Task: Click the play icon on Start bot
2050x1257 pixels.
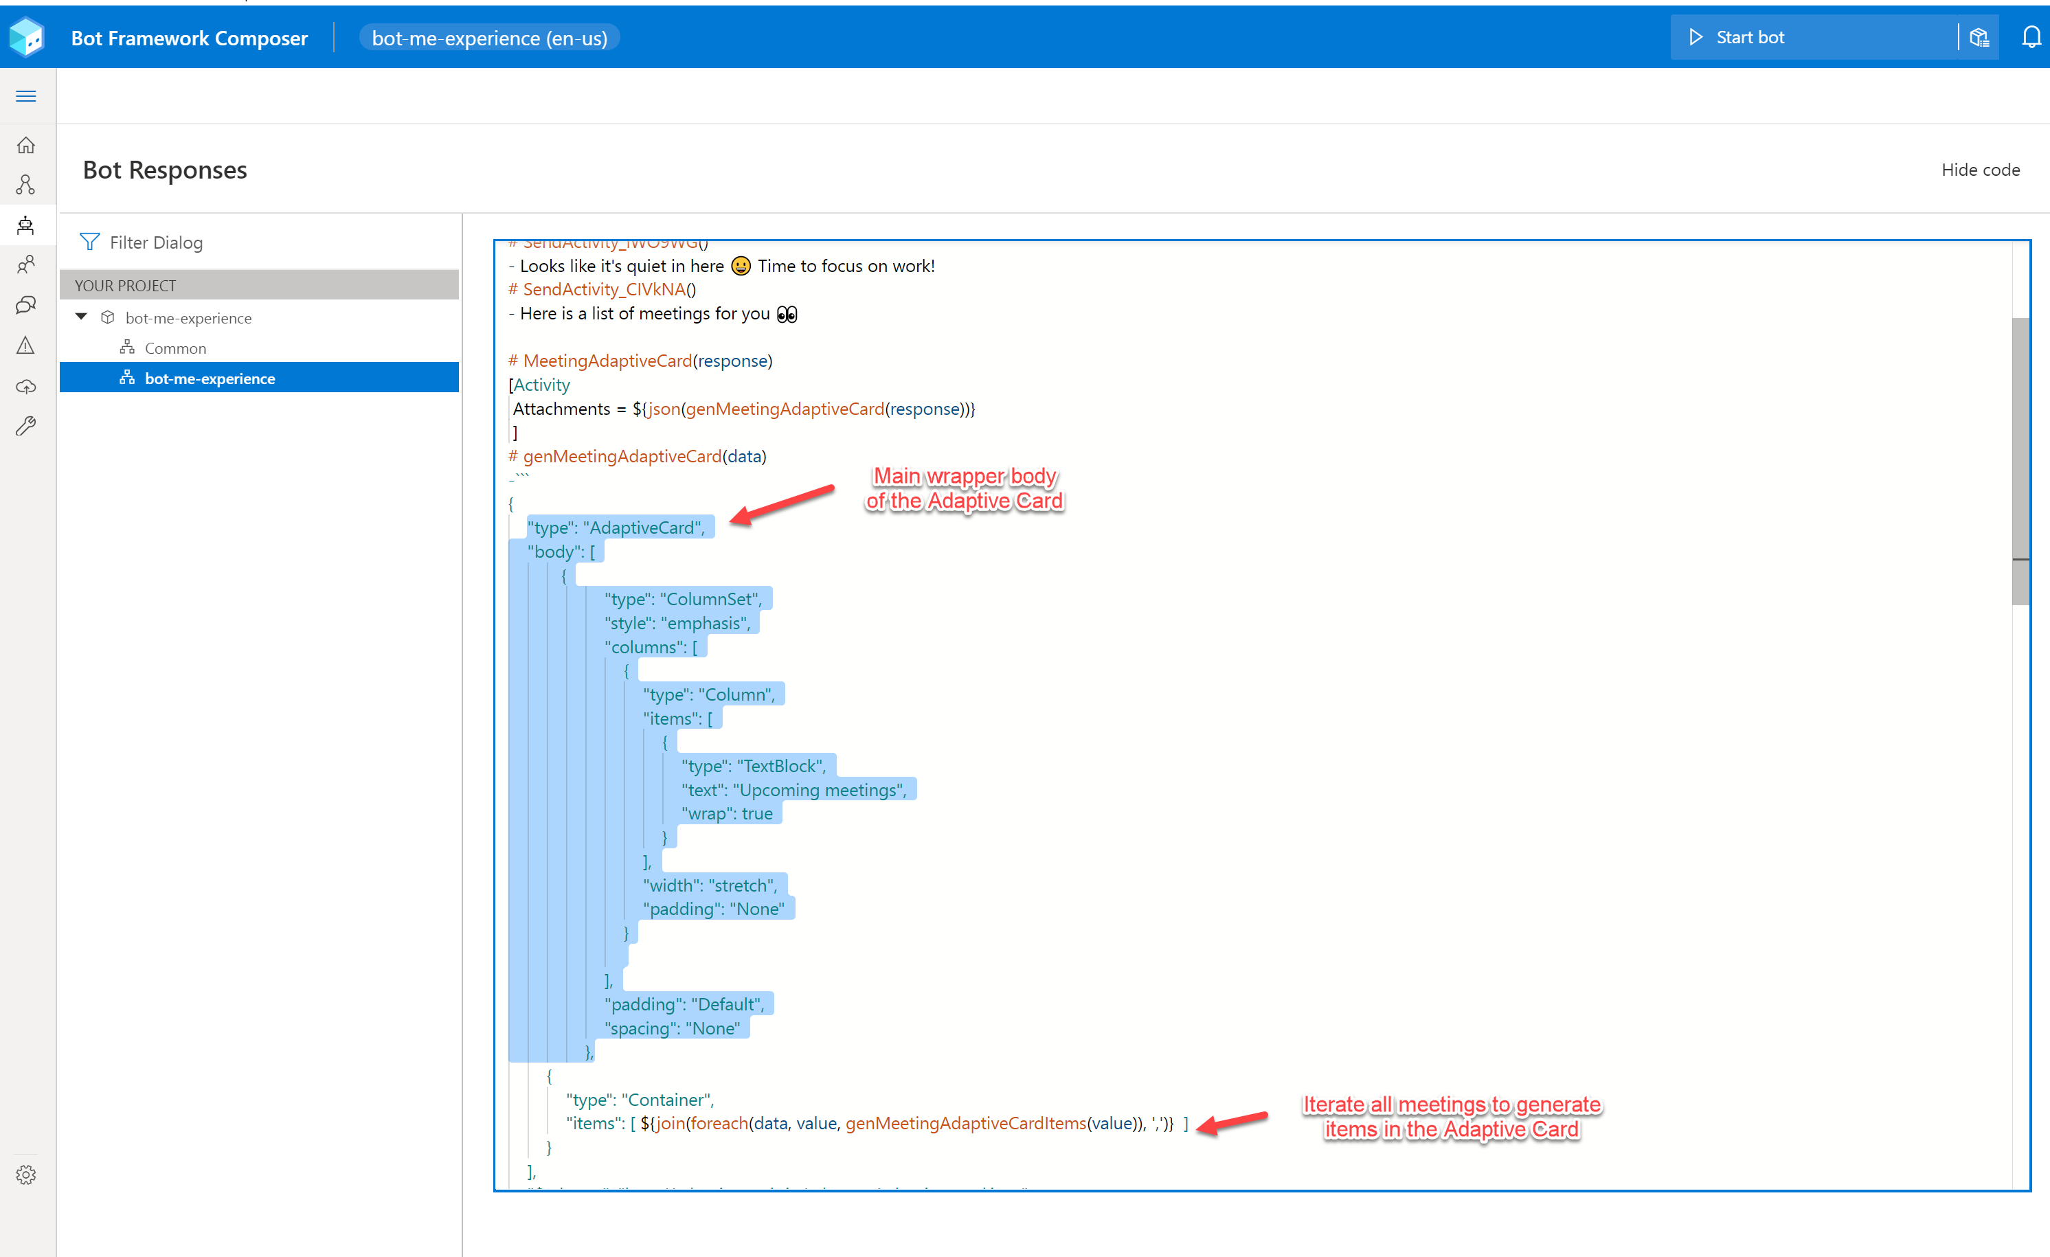Action: 1695,38
